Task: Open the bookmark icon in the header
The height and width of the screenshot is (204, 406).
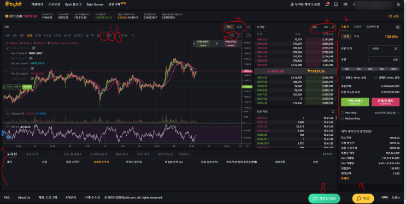Action: pyautogui.click(x=336, y=4)
